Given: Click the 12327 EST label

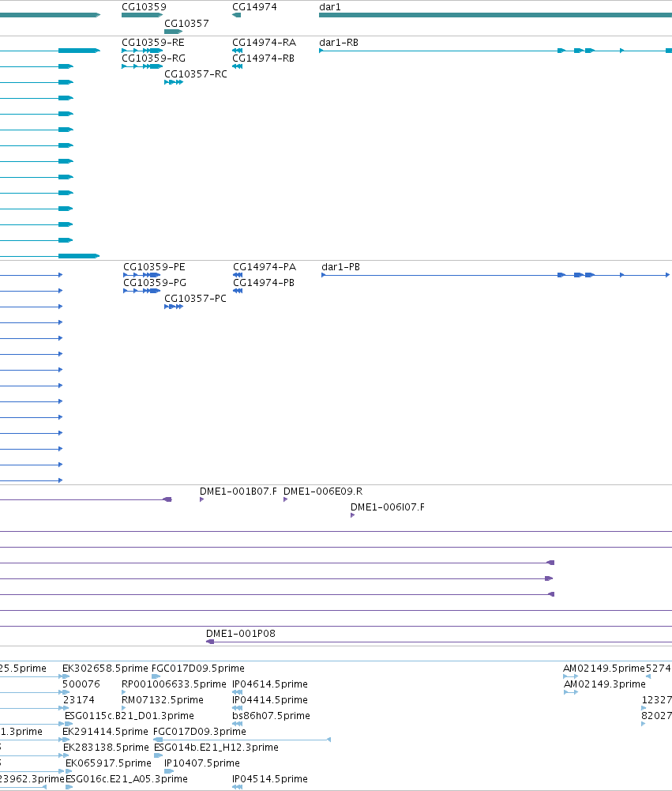Looking at the screenshot, I should click(x=656, y=700).
